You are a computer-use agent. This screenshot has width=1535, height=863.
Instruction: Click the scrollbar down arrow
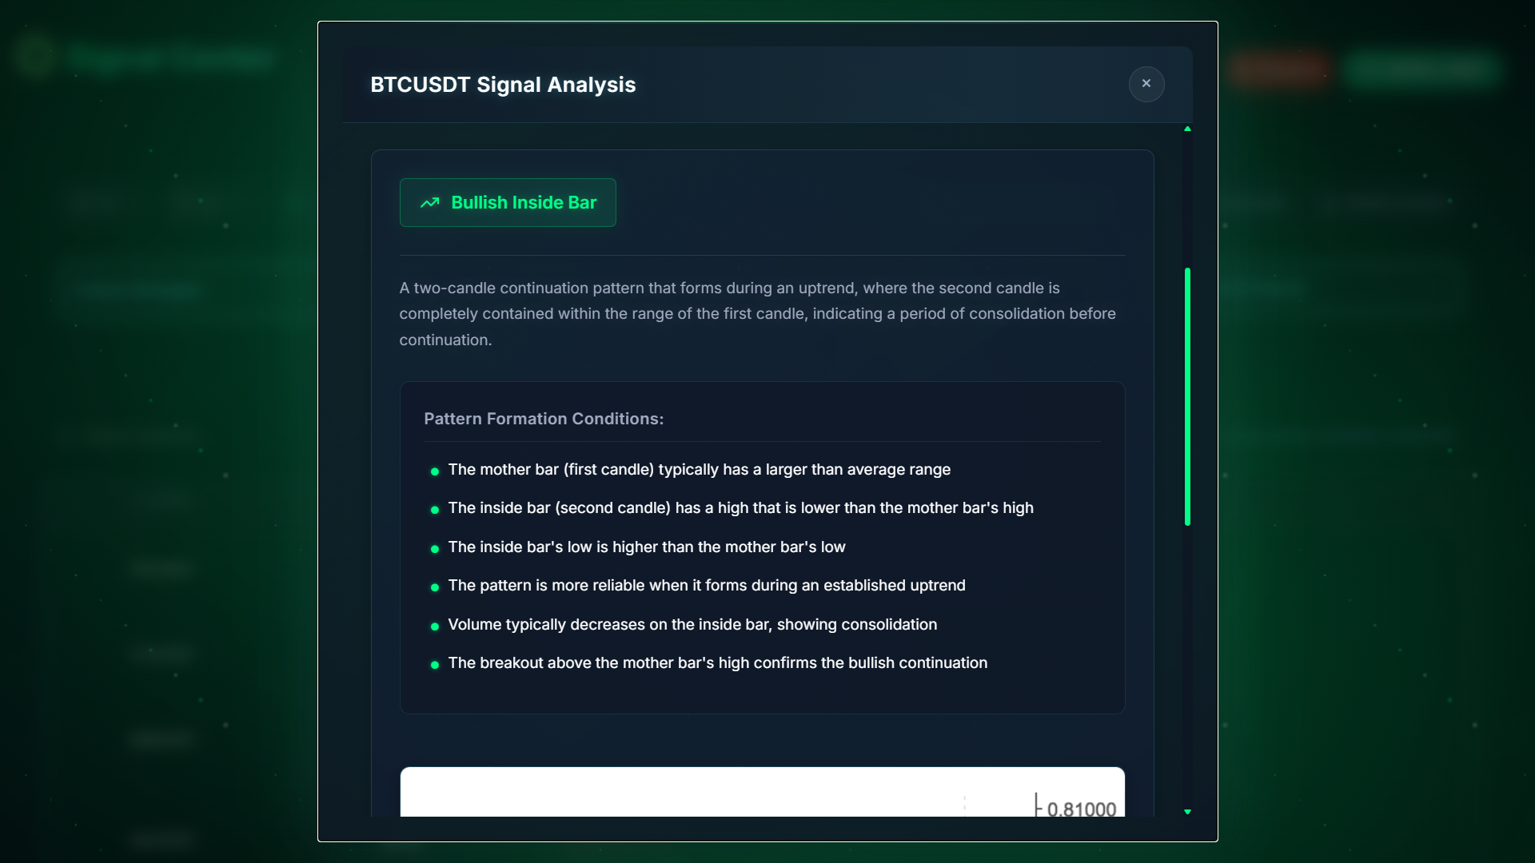pyautogui.click(x=1187, y=812)
